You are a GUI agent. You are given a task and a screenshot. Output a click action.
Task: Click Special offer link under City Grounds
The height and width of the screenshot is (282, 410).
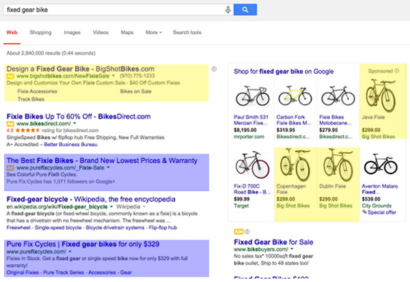coord(382,212)
